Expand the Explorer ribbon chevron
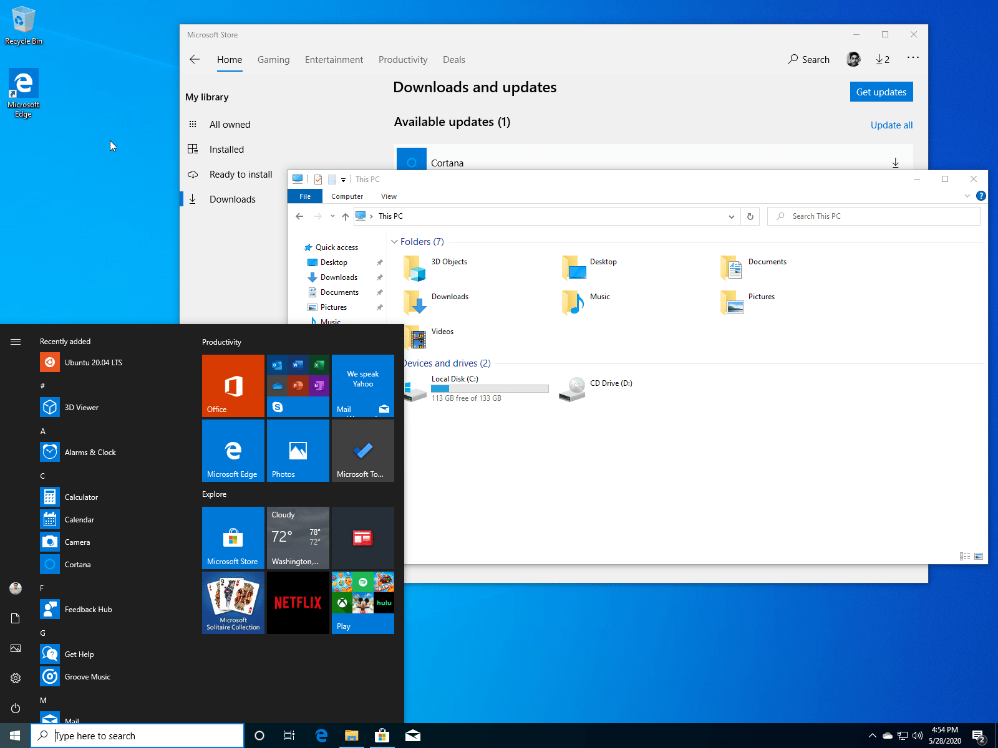Viewport: 998px width, 748px height. (x=967, y=196)
